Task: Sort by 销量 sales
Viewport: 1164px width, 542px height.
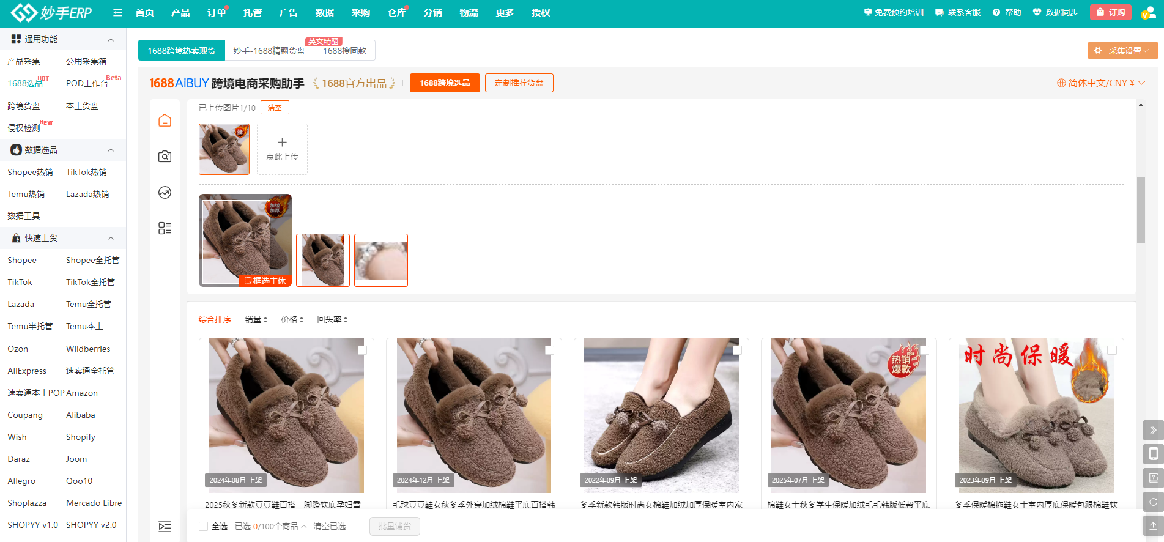Action: coord(256,319)
